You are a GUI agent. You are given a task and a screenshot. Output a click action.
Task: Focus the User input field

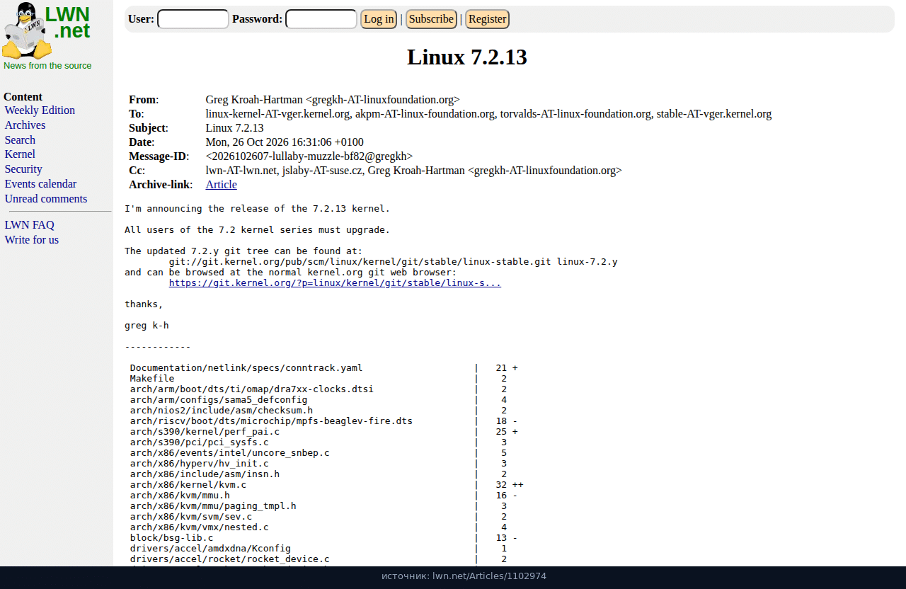[x=193, y=19]
